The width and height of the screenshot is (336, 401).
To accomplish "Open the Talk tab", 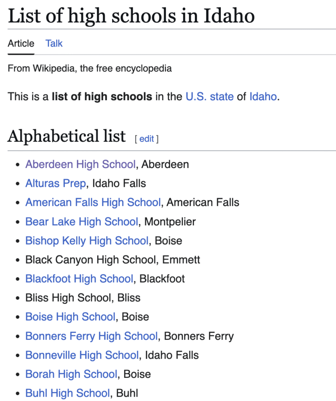I will (54, 43).
